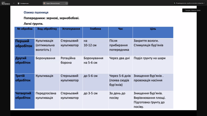This screenshot has width=207, height=116.
Task: Expand the chevron next to Workplace logo
Action: point(14,3)
